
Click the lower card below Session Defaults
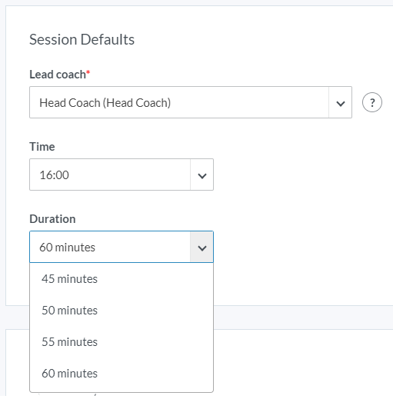tap(302, 364)
